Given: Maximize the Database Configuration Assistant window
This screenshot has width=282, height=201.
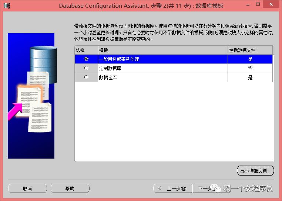Looking at the screenshot, I should pos(258,4).
